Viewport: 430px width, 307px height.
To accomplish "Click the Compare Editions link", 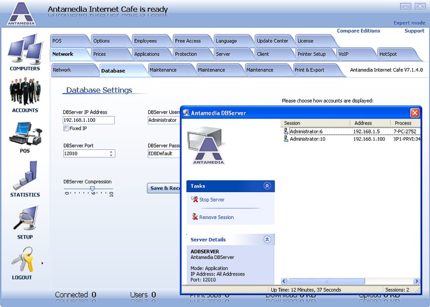I will [359, 30].
